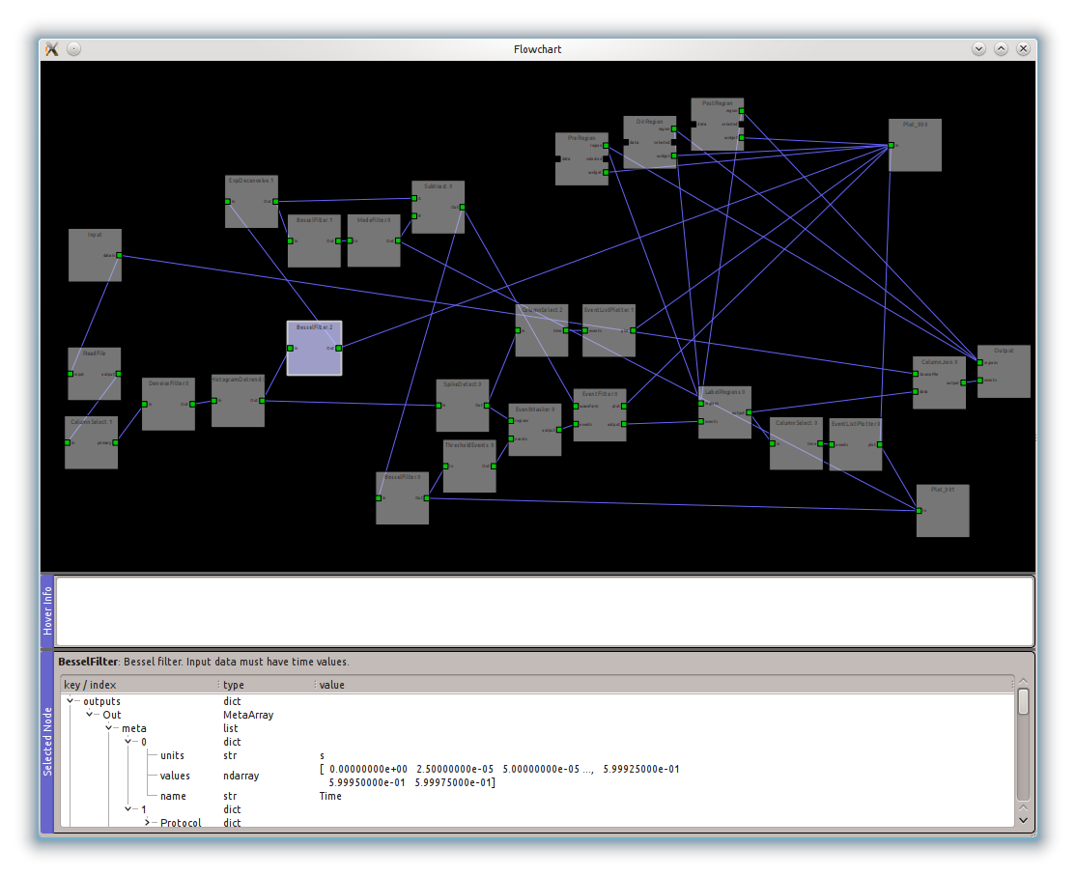Select the SpikeDetect.0 node

(x=462, y=411)
